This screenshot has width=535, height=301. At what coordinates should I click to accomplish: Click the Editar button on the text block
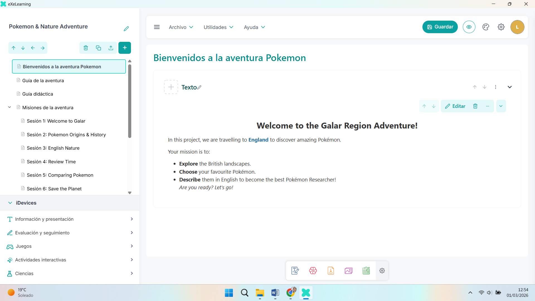(455, 106)
